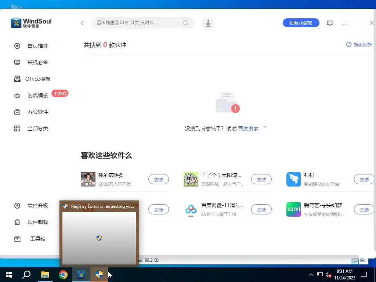Click the WindSoul logo
This screenshot has height=282, width=376.
point(31,23)
